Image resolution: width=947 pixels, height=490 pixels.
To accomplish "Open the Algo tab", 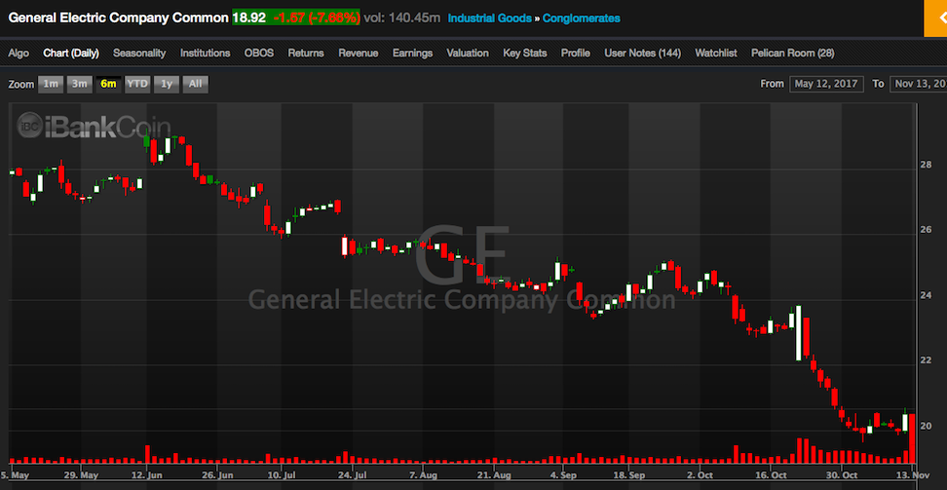I will pos(19,54).
